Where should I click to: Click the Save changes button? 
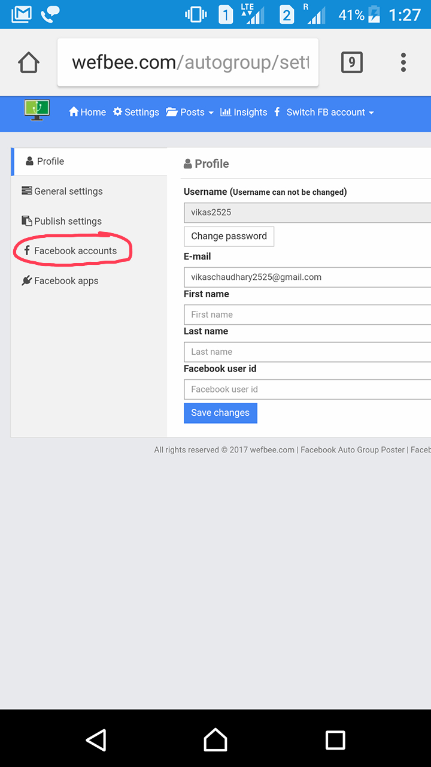pyautogui.click(x=220, y=413)
